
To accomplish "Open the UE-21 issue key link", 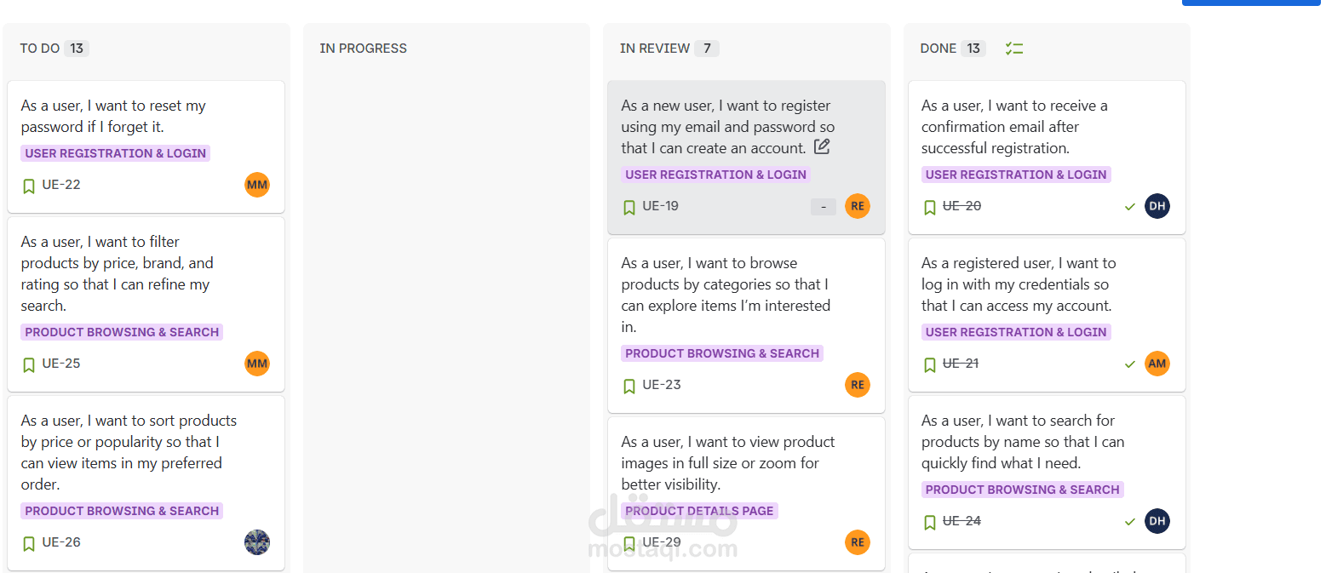I will 961,364.
